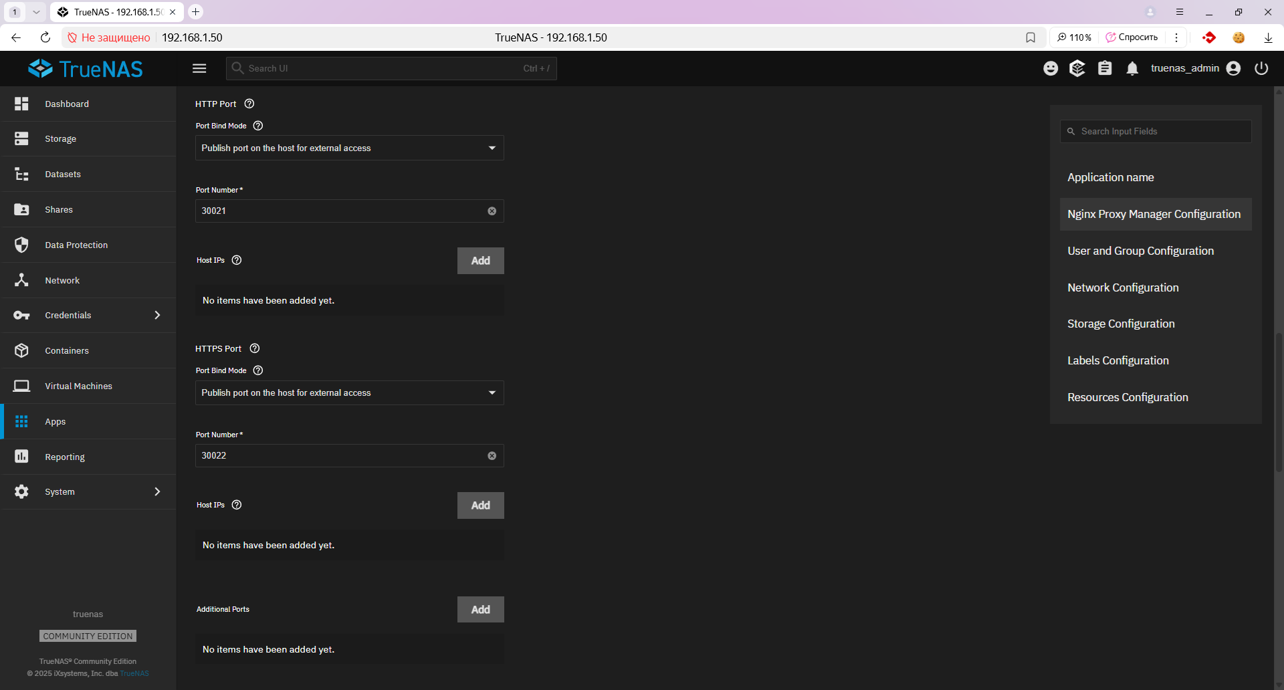Open the Jobs clipboard icon
This screenshot has width=1284, height=690.
pyautogui.click(x=1105, y=68)
